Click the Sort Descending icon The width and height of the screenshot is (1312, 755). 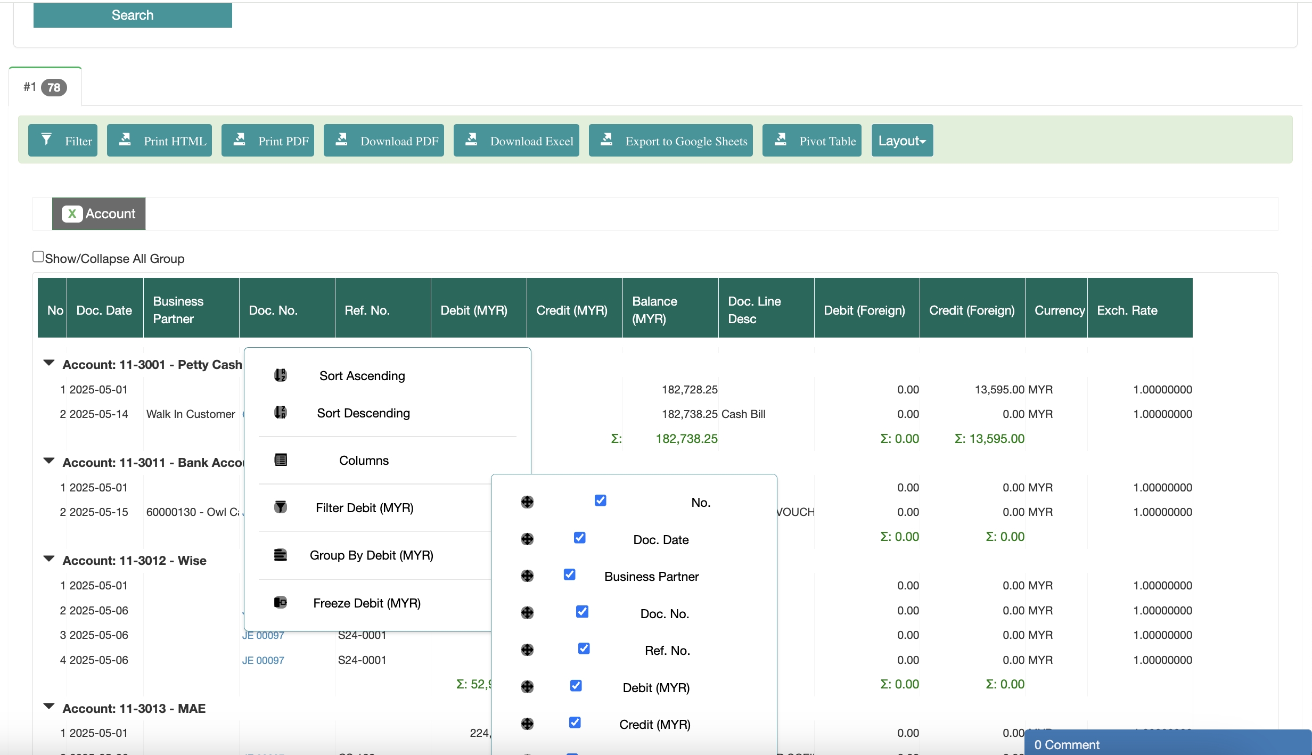click(x=281, y=412)
